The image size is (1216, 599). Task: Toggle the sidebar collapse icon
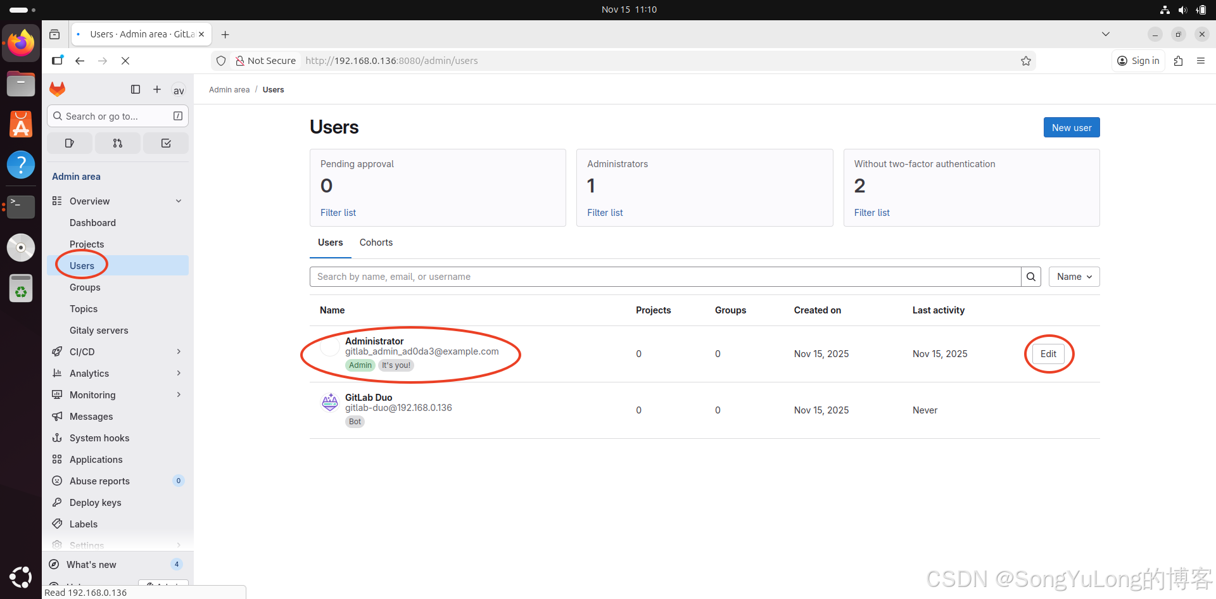point(136,89)
